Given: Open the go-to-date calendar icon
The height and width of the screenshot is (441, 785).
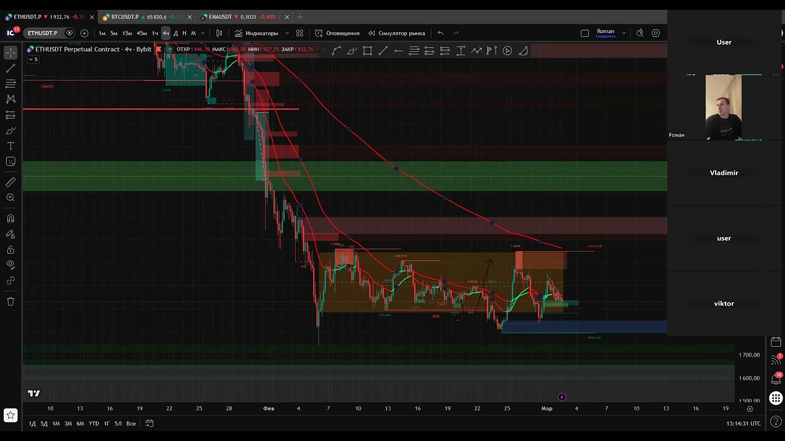Looking at the screenshot, I should tap(149, 423).
